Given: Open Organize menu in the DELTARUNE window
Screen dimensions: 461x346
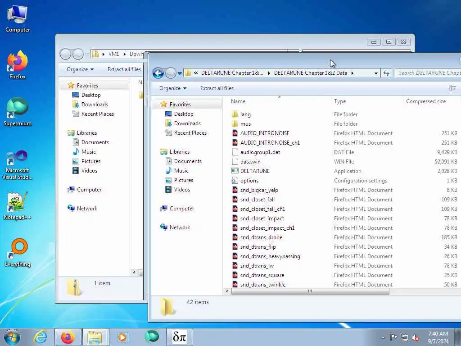Looking at the screenshot, I should coord(172,88).
